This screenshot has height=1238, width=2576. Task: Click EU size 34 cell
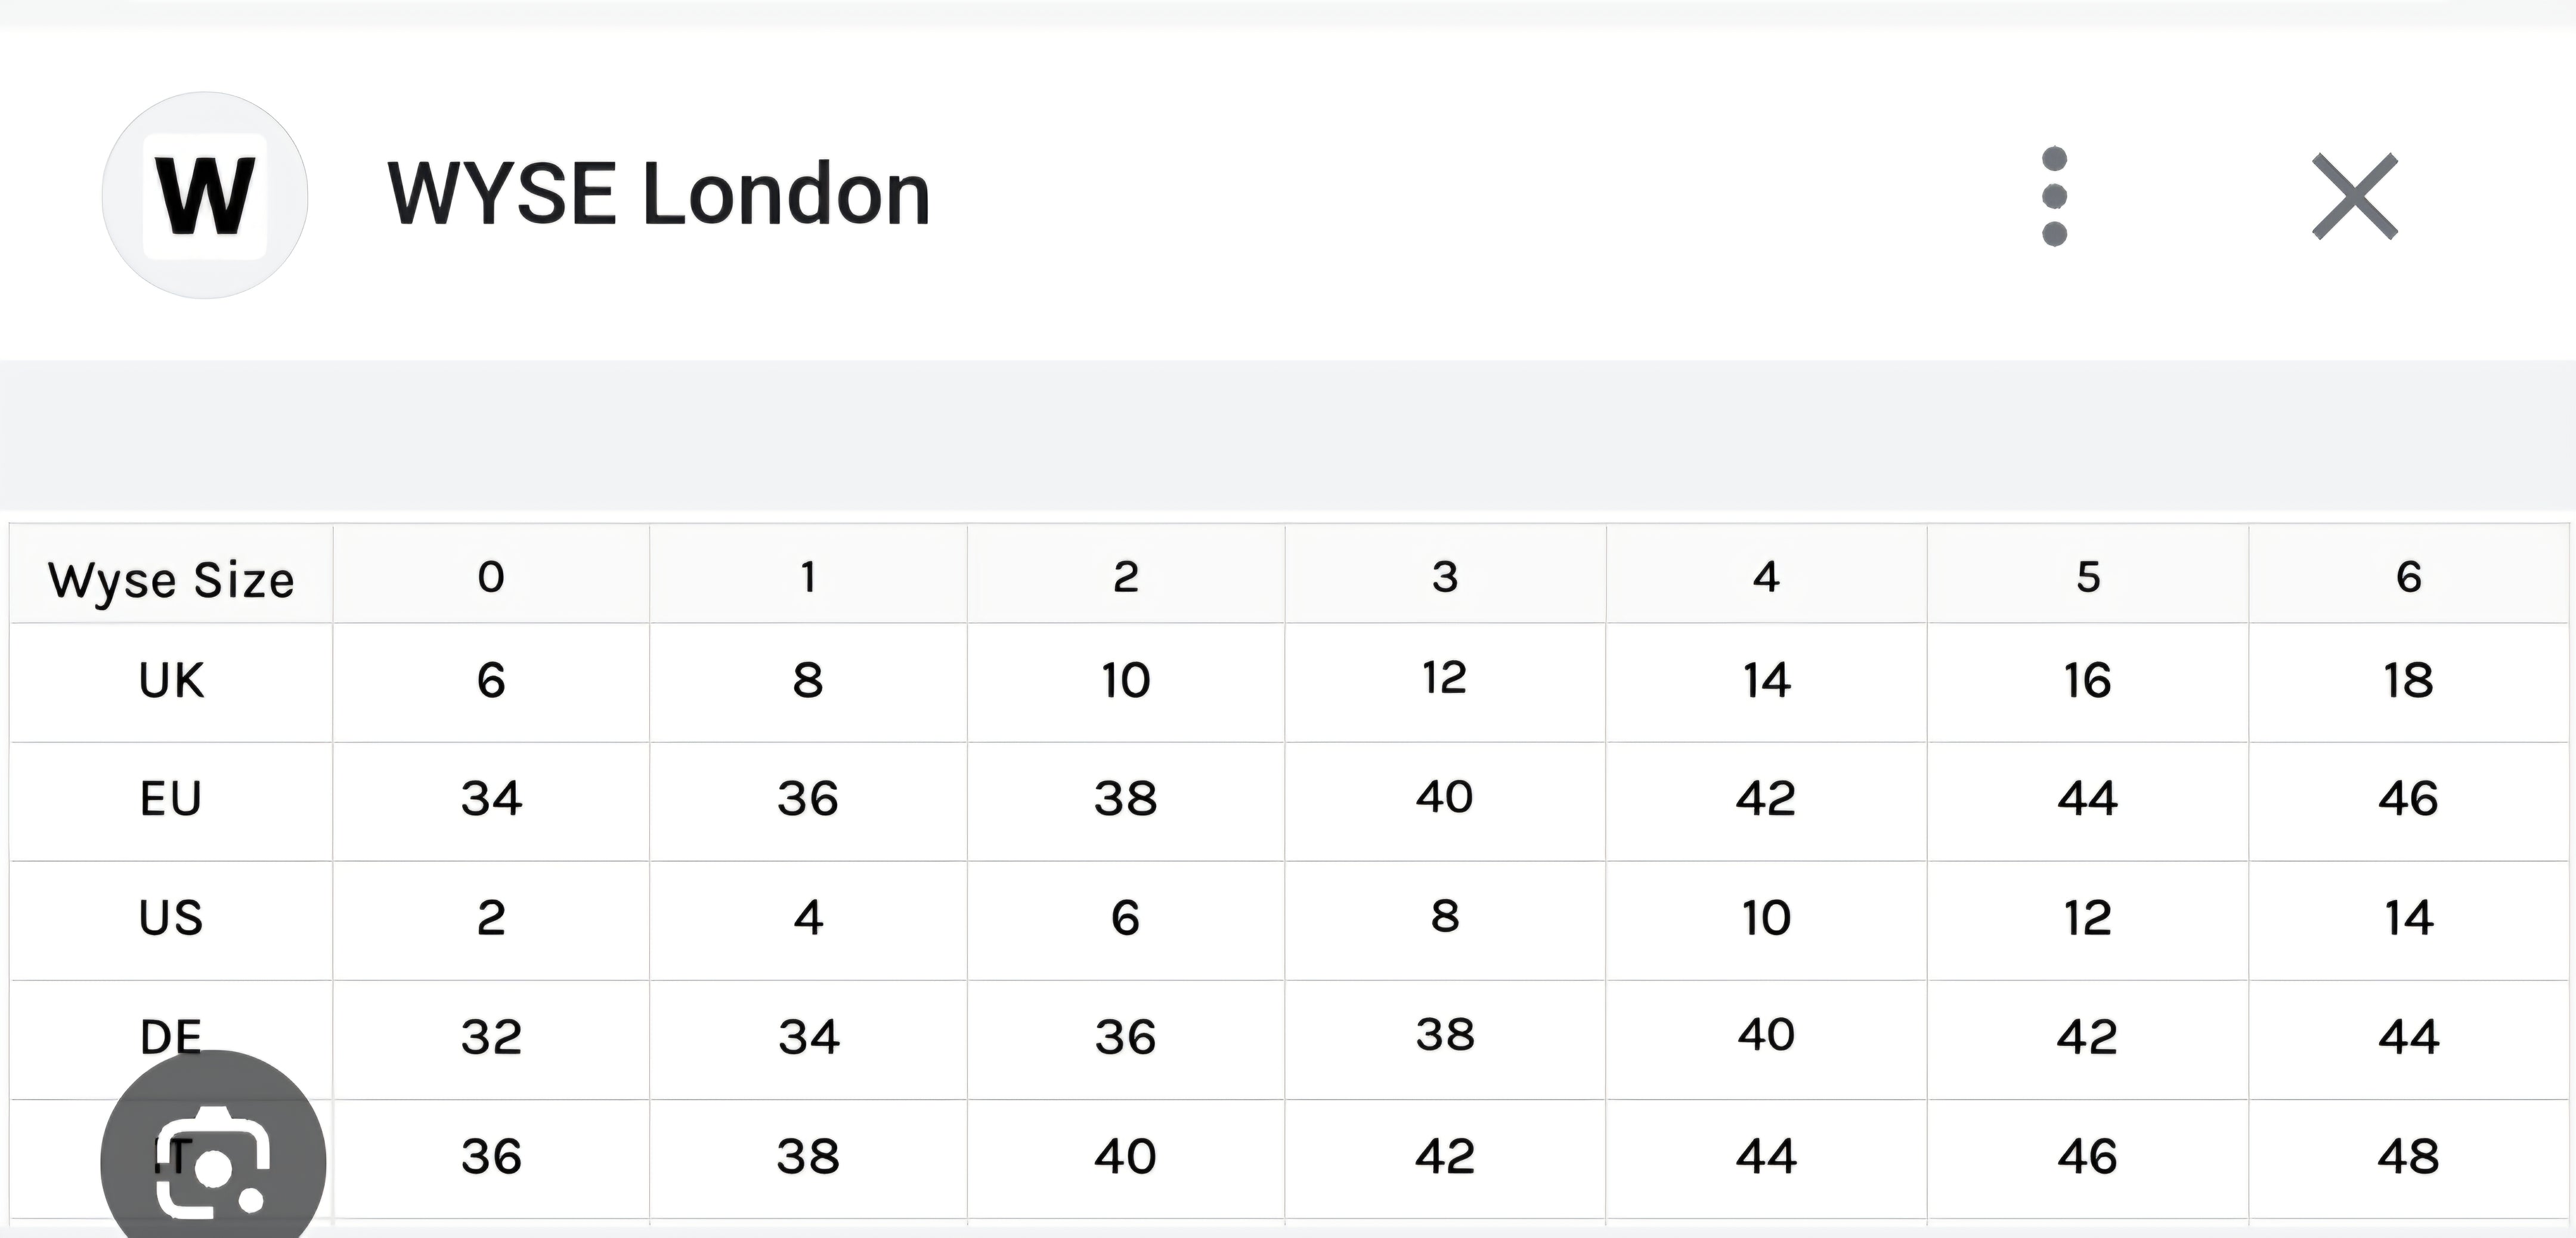(x=490, y=799)
